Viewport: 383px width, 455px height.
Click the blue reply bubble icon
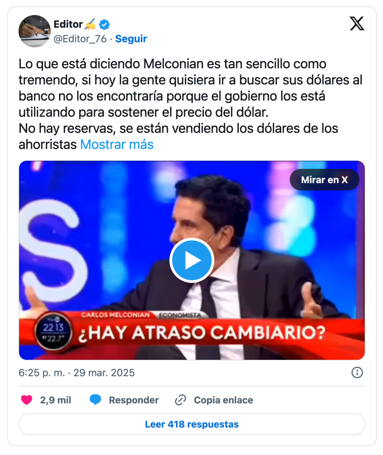click(96, 400)
